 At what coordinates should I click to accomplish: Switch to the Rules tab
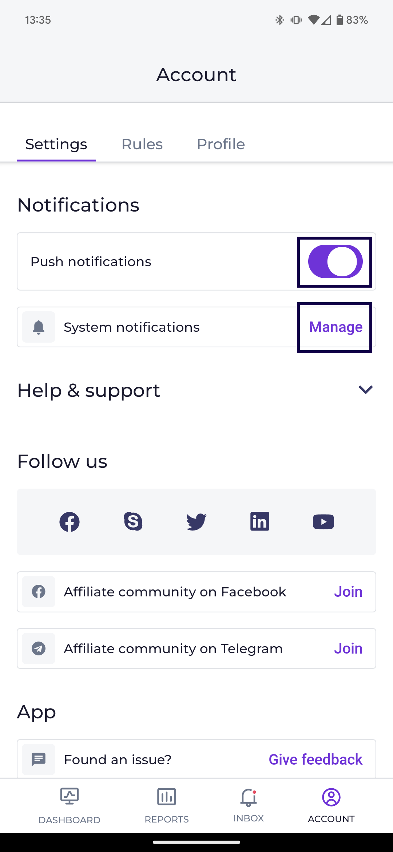pyautogui.click(x=142, y=145)
